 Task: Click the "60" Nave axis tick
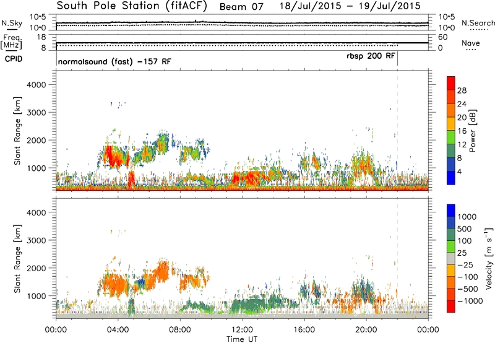(442, 37)
